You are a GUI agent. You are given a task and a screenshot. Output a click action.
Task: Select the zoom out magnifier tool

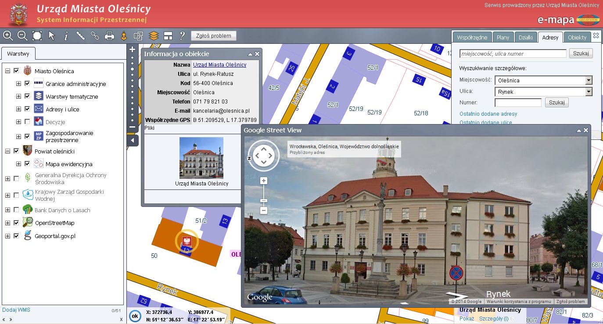click(22, 36)
